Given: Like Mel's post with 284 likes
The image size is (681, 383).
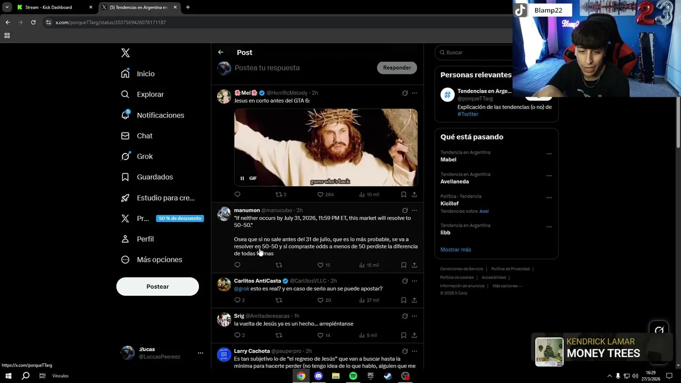Looking at the screenshot, I should 325,195.
